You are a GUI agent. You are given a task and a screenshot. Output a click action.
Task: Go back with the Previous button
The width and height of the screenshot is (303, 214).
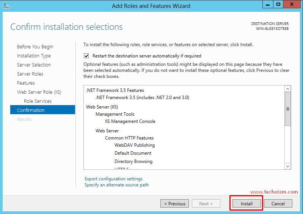tap(174, 203)
